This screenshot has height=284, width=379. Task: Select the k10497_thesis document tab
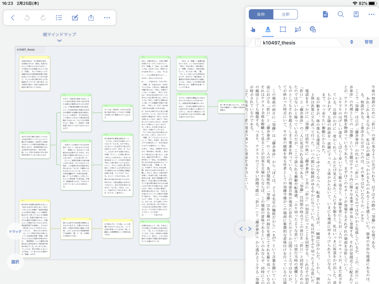[x=279, y=42]
